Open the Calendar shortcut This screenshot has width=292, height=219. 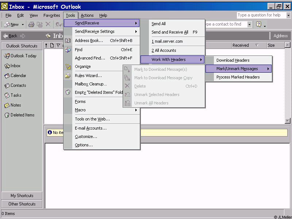click(x=7, y=76)
